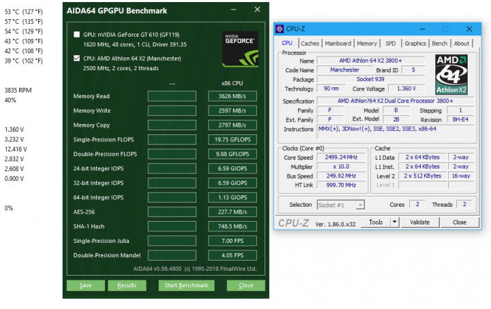Switch to the Memory tab
Screen dimensions: 491x309
tap(367, 44)
